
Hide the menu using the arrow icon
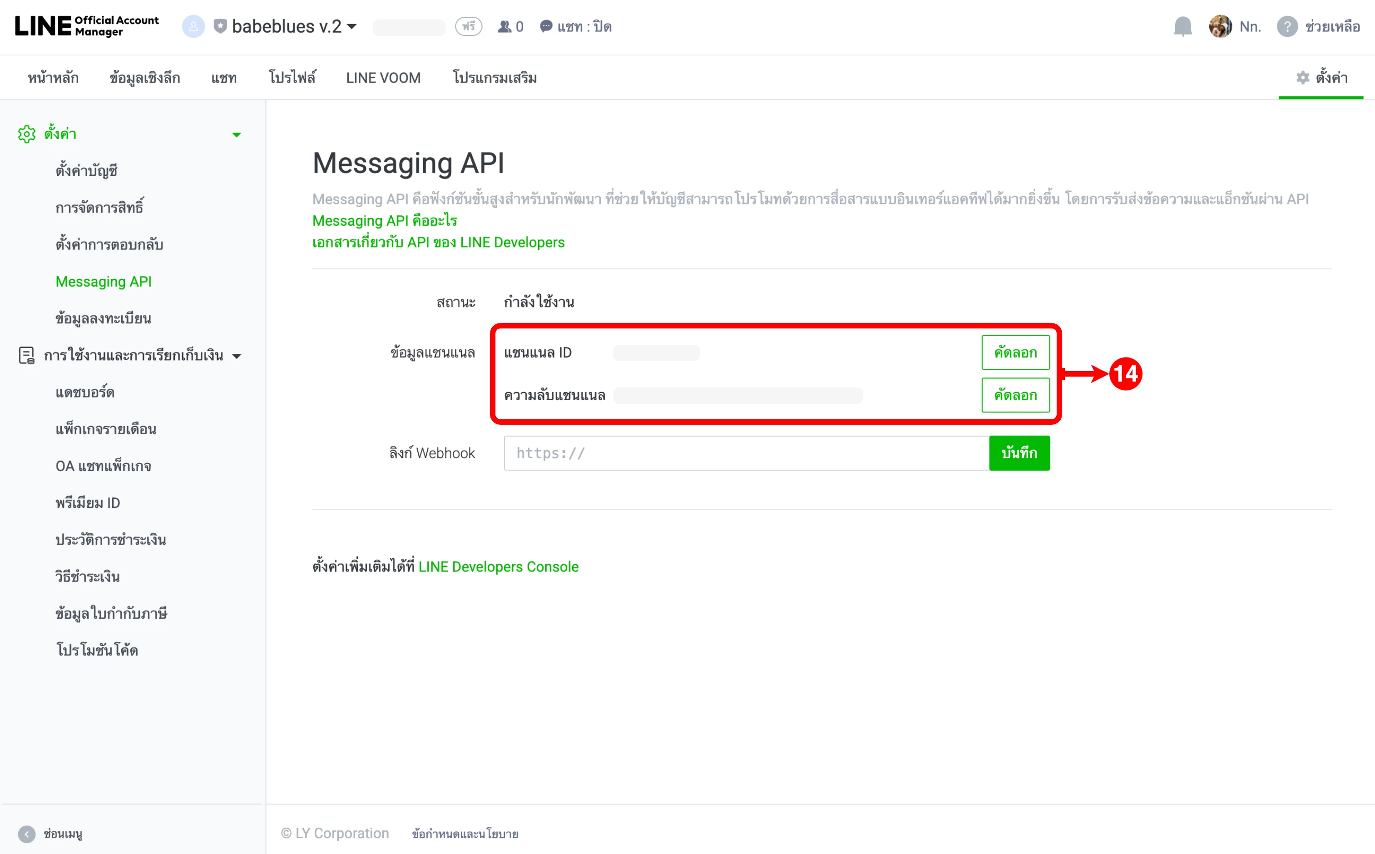pyautogui.click(x=26, y=834)
